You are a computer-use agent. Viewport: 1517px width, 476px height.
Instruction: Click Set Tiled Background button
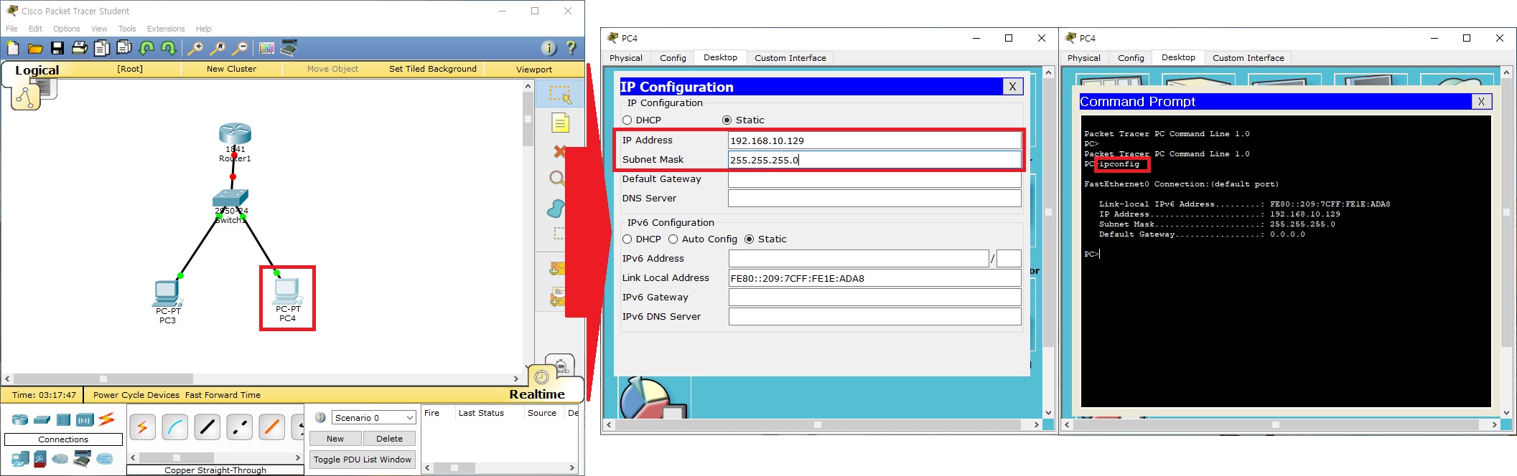pos(432,69)
